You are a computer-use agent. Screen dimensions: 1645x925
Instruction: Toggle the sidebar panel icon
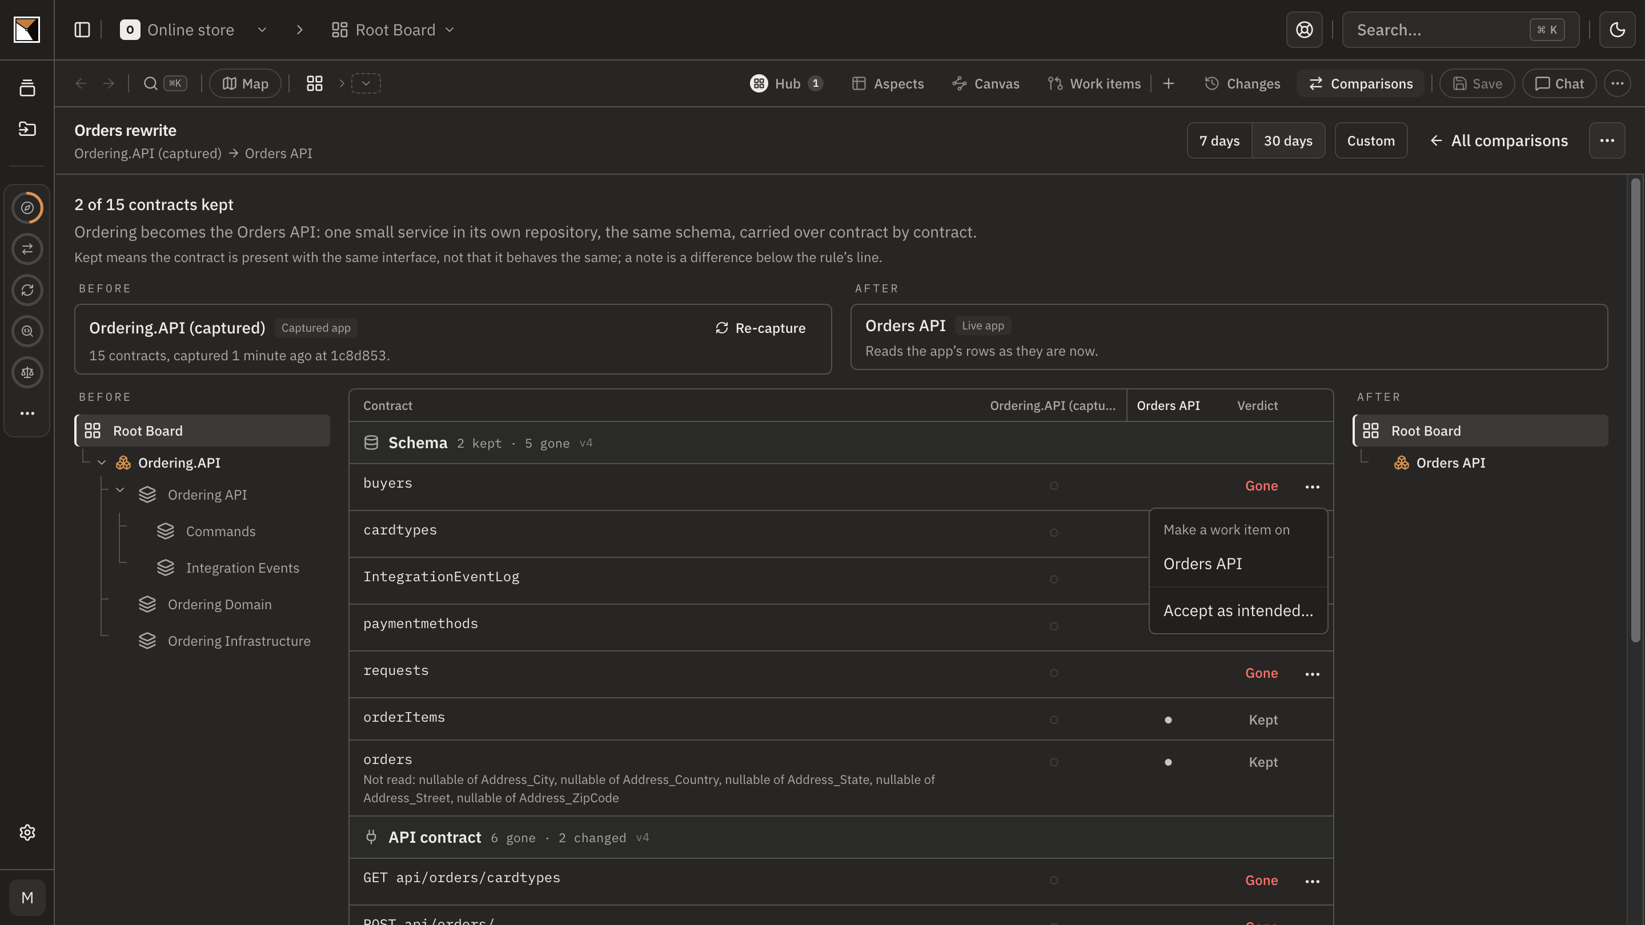[82, 29]
